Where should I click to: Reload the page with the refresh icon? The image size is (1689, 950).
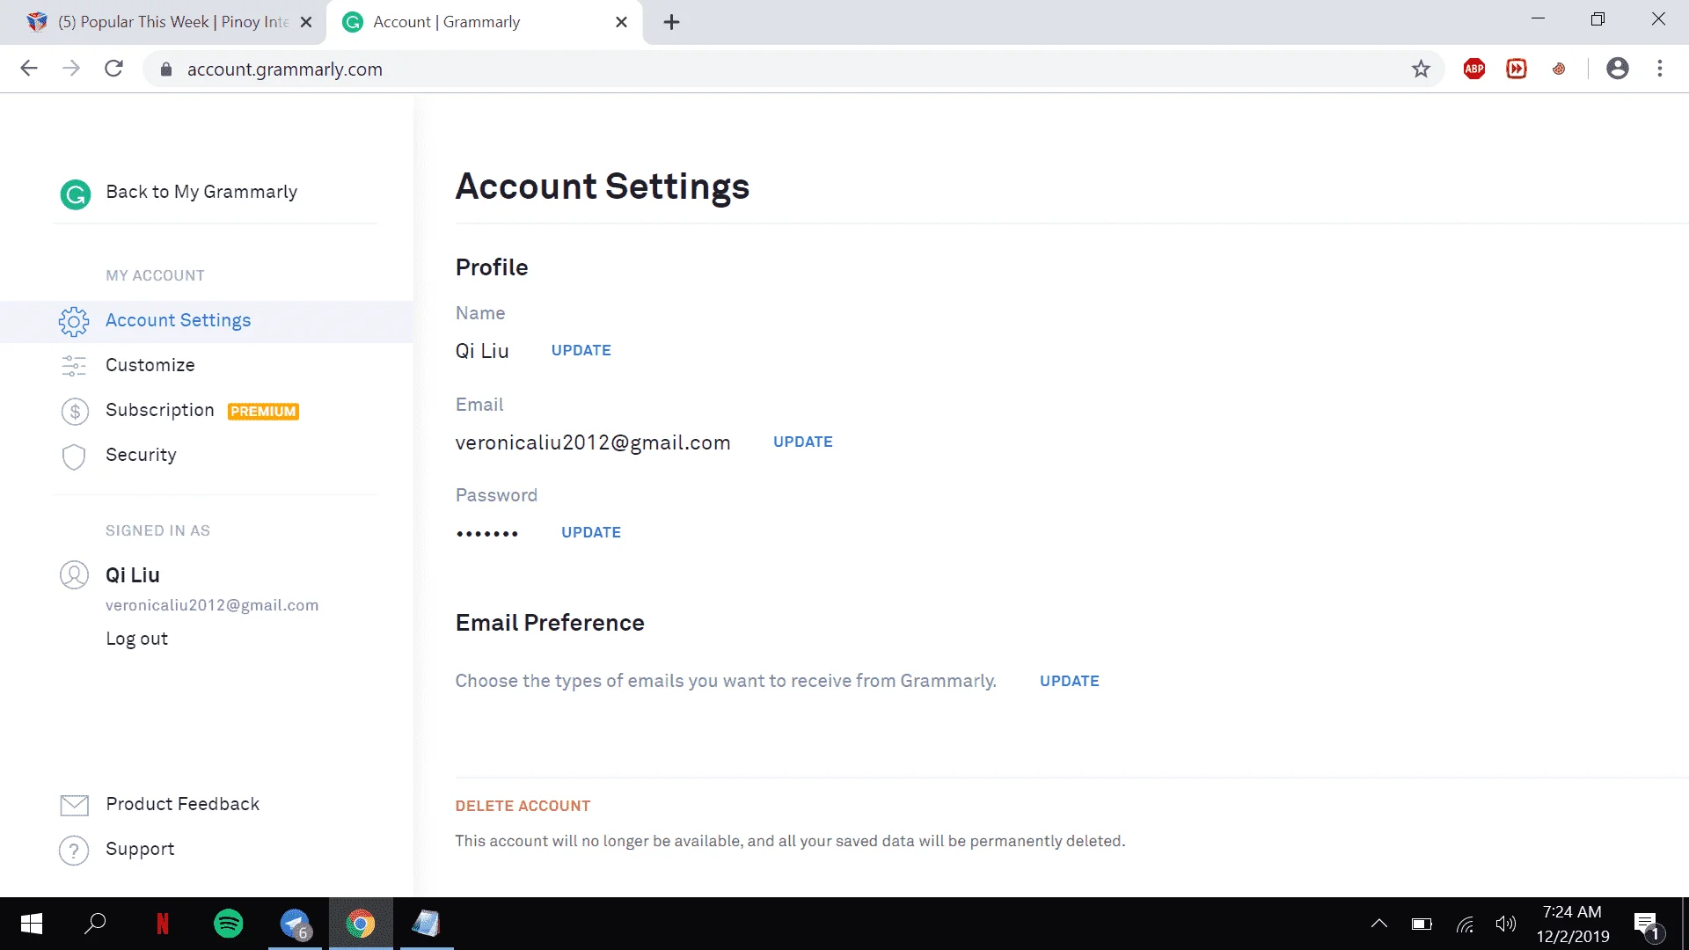pyautogui.click(x=113, y=69)
